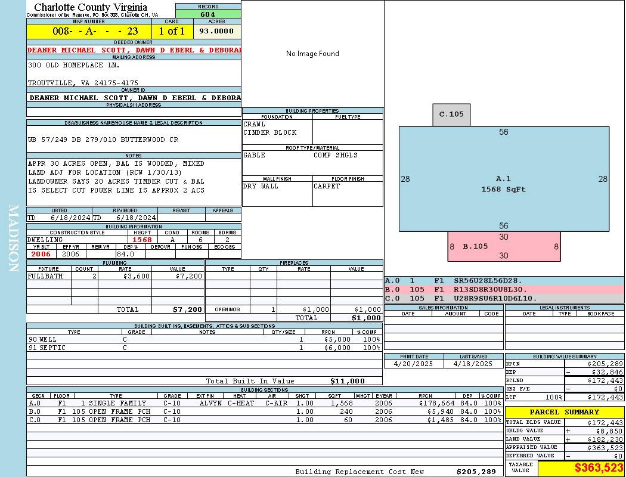Image resolution: width=626 pixels, height=477 pixels.
Task: Click the pink B.0 legend row
Action: 504,289
